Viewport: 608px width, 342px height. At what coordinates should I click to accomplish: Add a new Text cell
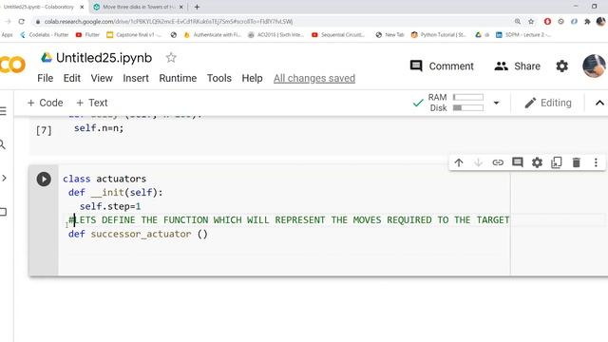coord(92,103)
